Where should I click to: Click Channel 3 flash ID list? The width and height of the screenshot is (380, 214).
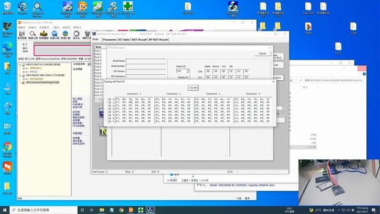(253, 110)
